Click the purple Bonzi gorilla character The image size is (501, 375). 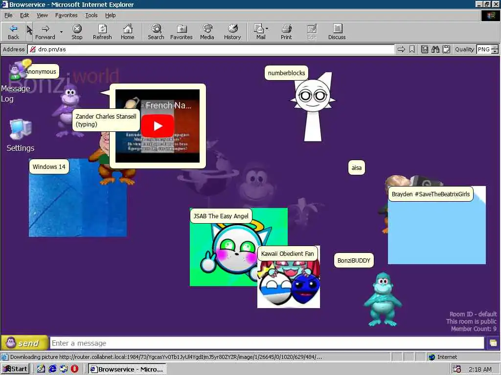click(x=68, y=111)
